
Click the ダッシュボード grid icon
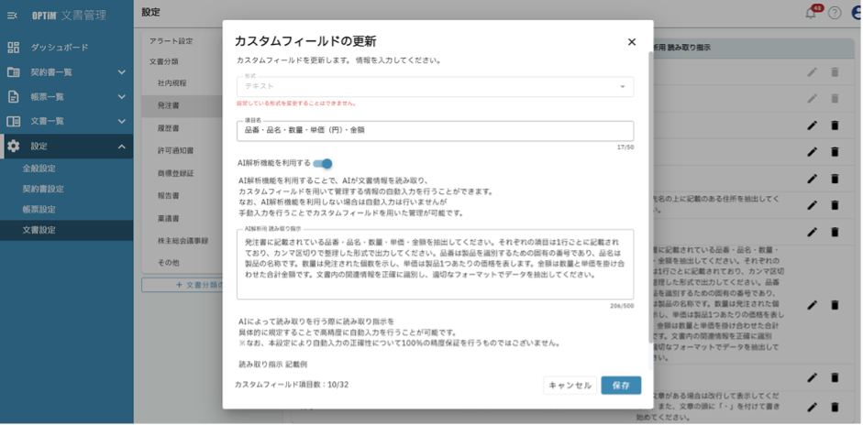click(13, 47)
